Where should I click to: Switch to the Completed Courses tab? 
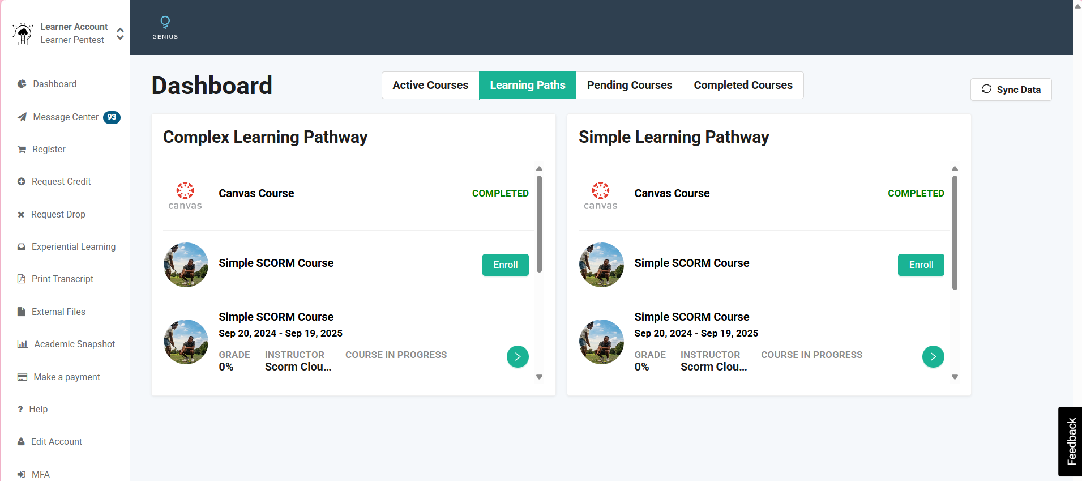pos(743,85)
